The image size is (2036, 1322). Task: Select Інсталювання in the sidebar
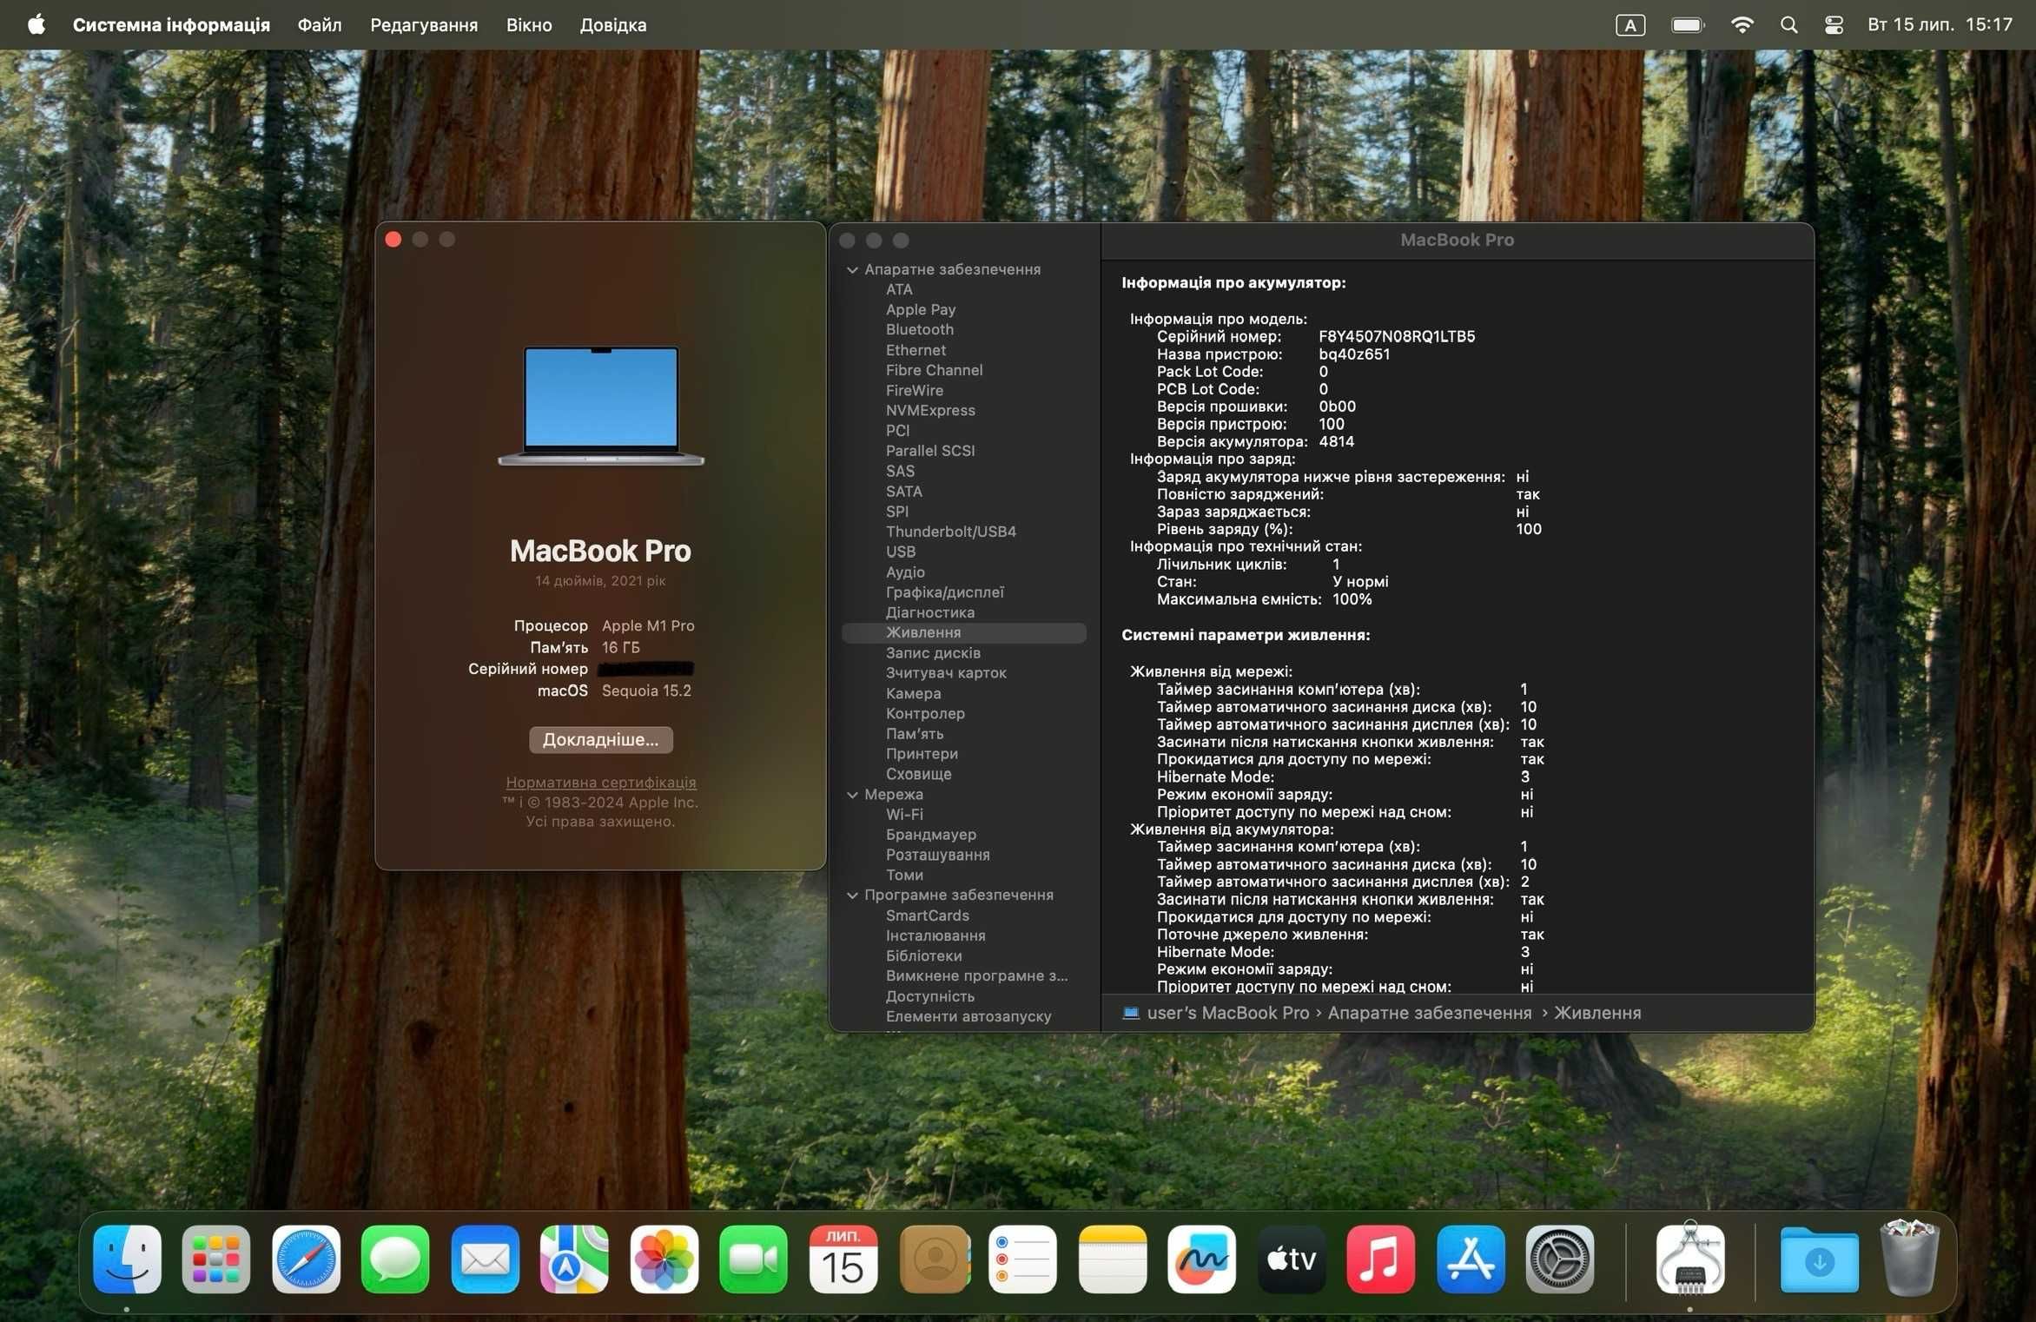(935, 936)
